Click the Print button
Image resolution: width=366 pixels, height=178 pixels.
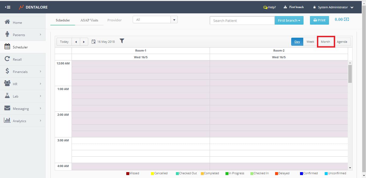319,20
